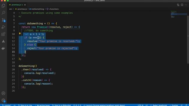Click the "doSomething()" call on line 19
Viewport: 189px width, 106px height.
click(x=28, y=66)
